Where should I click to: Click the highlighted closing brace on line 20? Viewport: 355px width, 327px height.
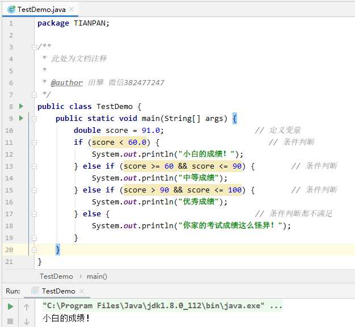click(x=58, y=250)
